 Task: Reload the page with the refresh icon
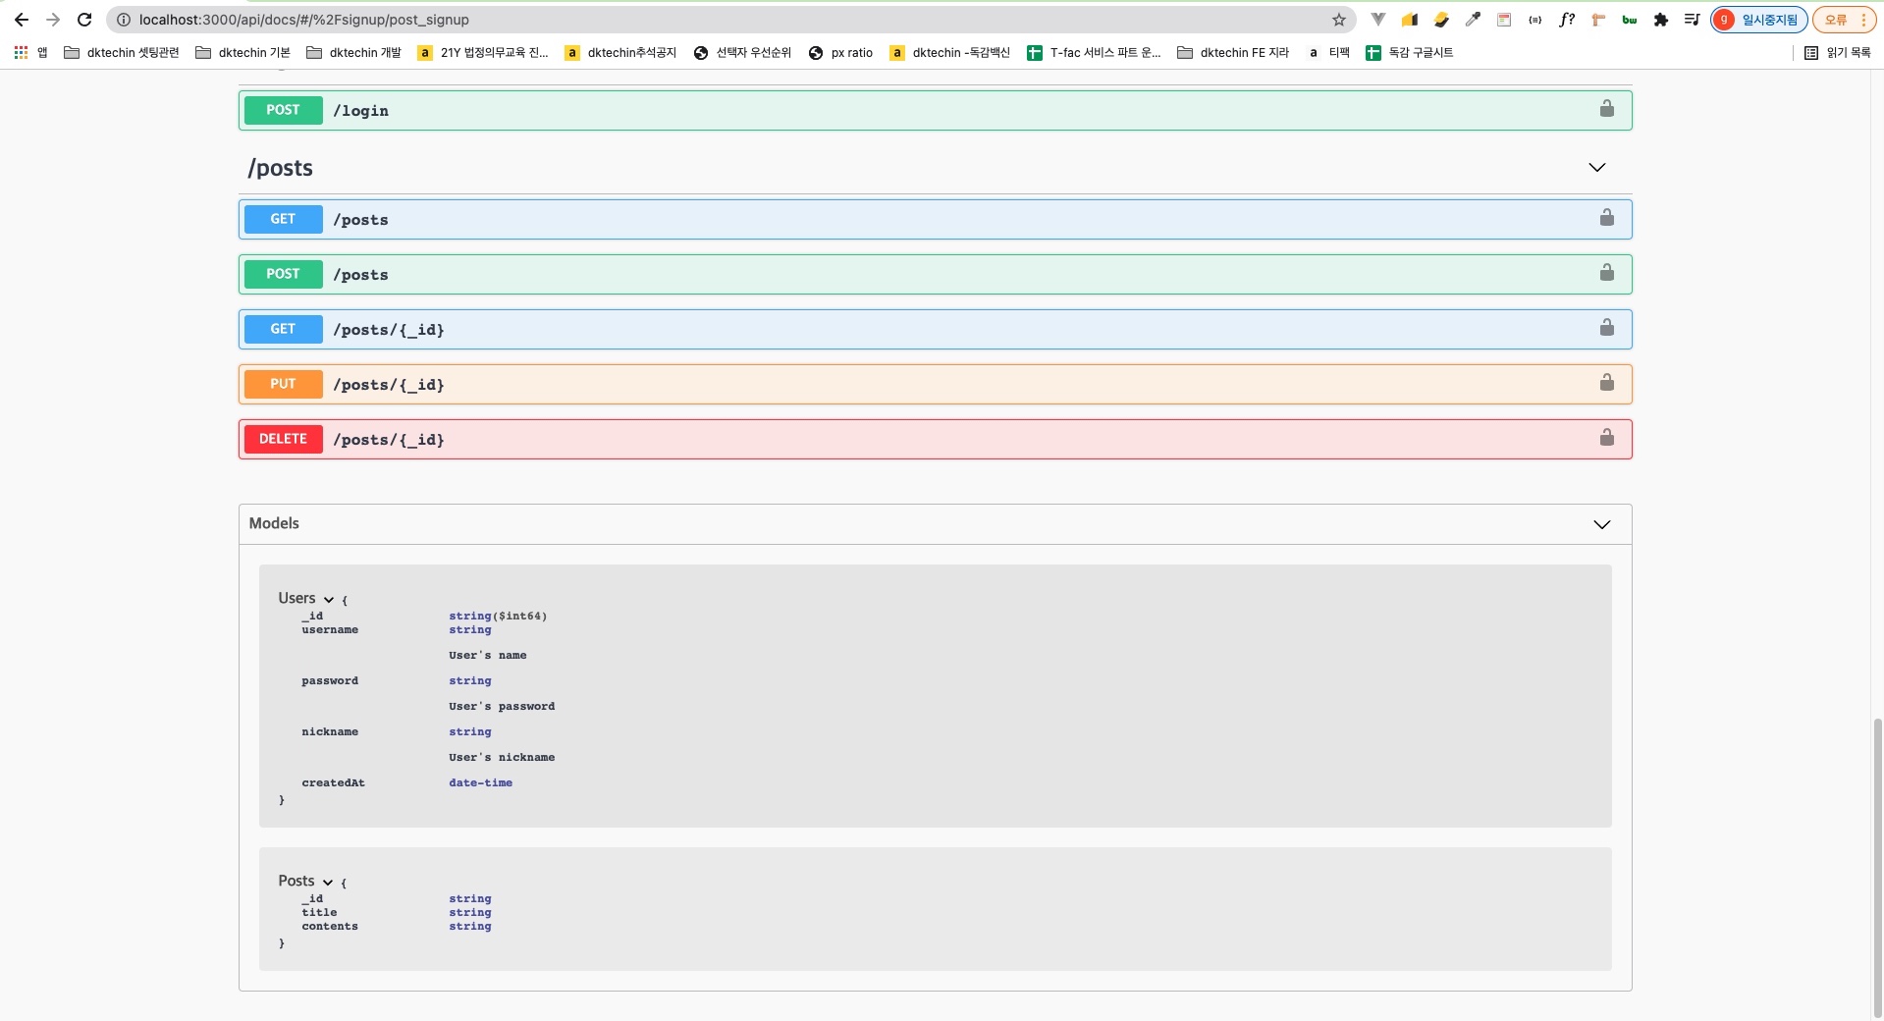84,20
